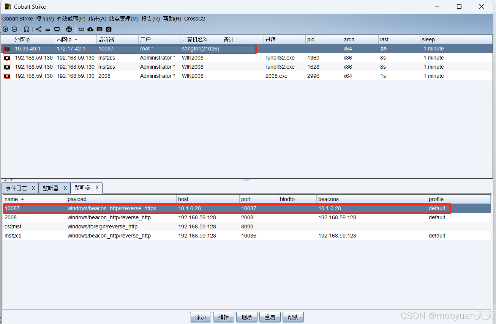Close the inactive 监听器 tab with its X
This screenshot has width=496, height=324.
pos(65,188)
